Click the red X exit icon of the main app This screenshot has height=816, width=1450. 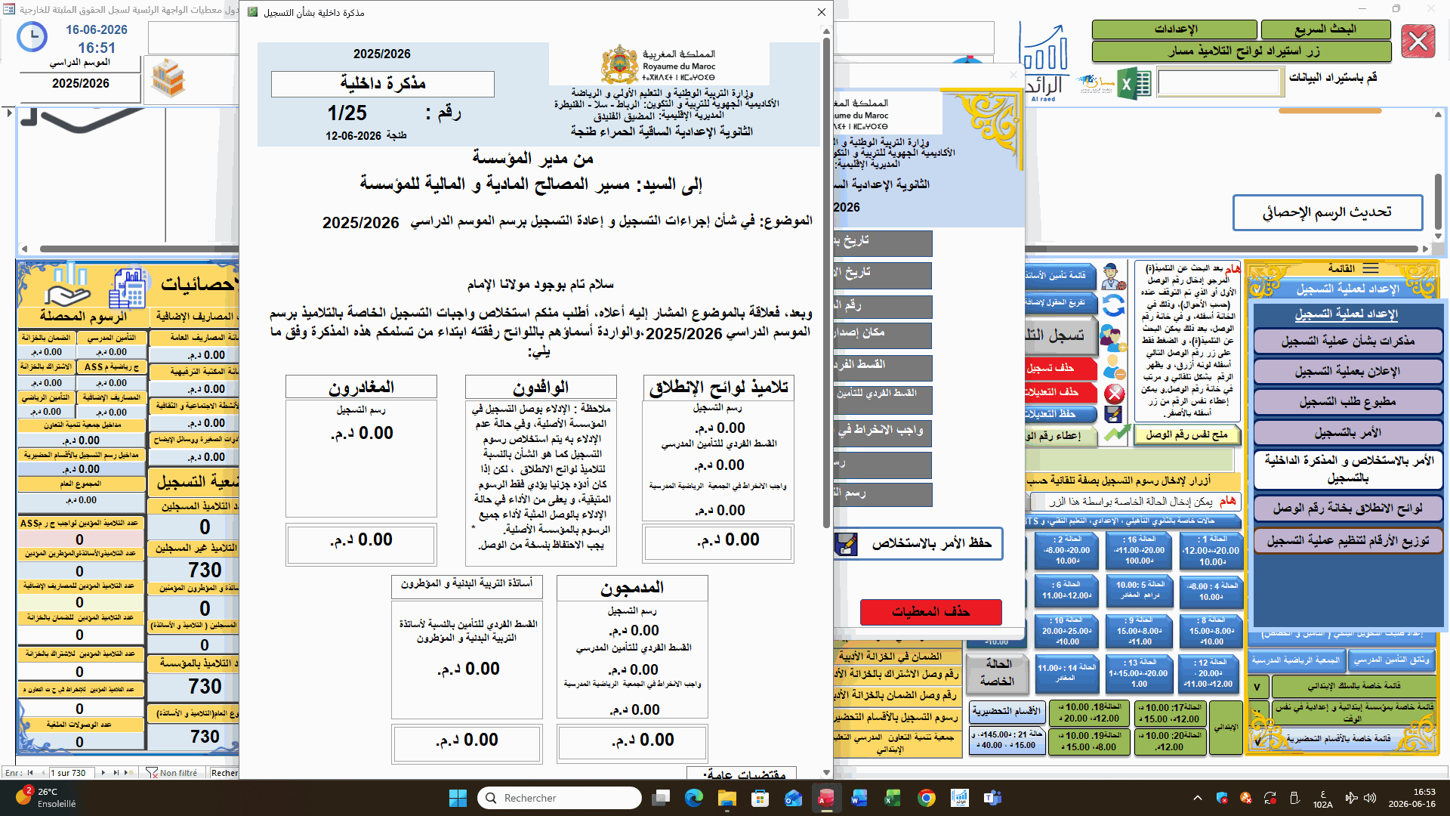1418,42
